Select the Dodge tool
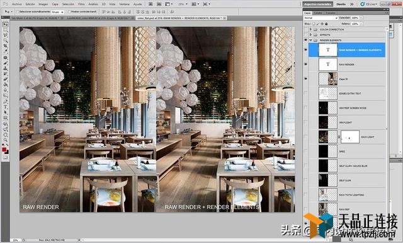This screenshot has width=403, height=243. click(5, 95)
